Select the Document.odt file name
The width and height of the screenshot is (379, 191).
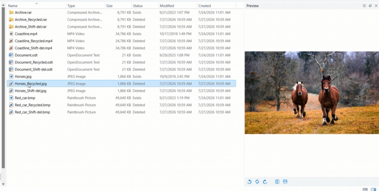pos(26,55)
